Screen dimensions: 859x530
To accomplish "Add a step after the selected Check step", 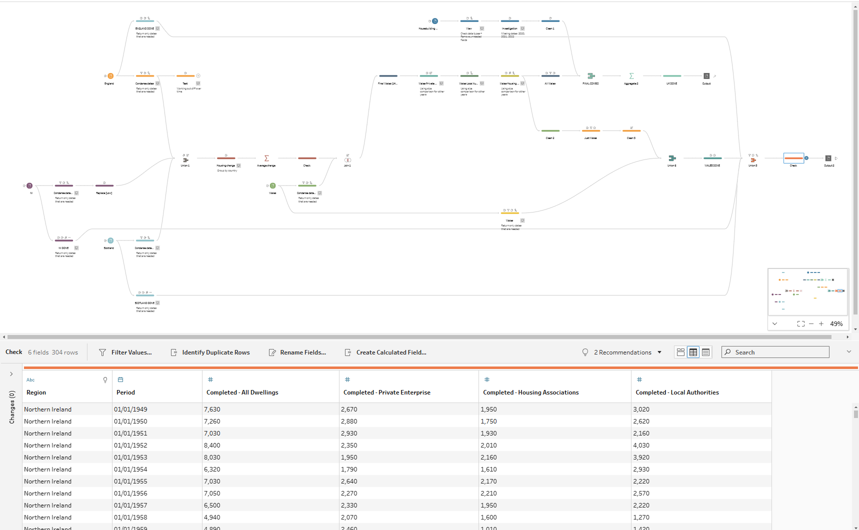I will (806, 158).
